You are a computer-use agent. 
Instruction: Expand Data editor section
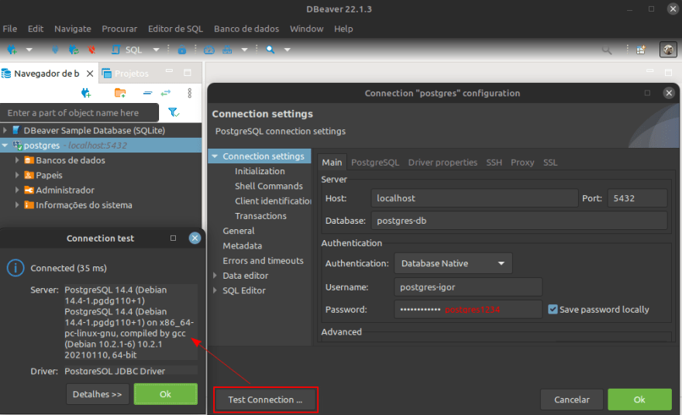[x=215, y=275]
